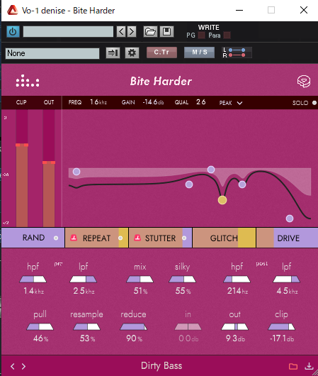Open the L R channel routing icon

[x=237, y=52]
